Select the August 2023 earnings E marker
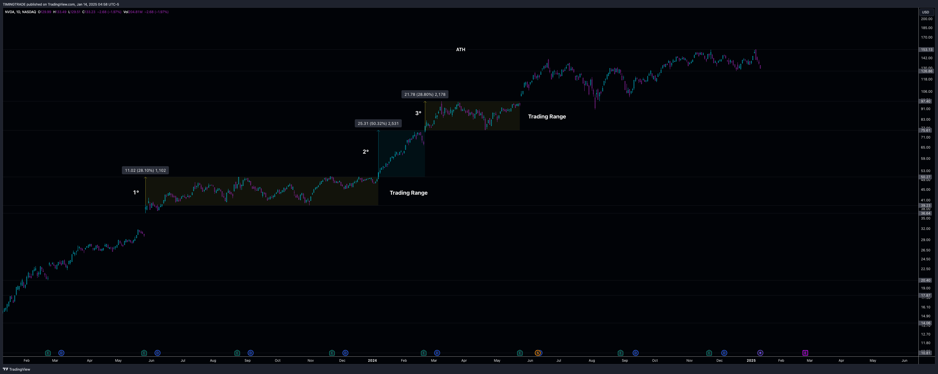Screen dimensions: 938x374 point(237,353)
